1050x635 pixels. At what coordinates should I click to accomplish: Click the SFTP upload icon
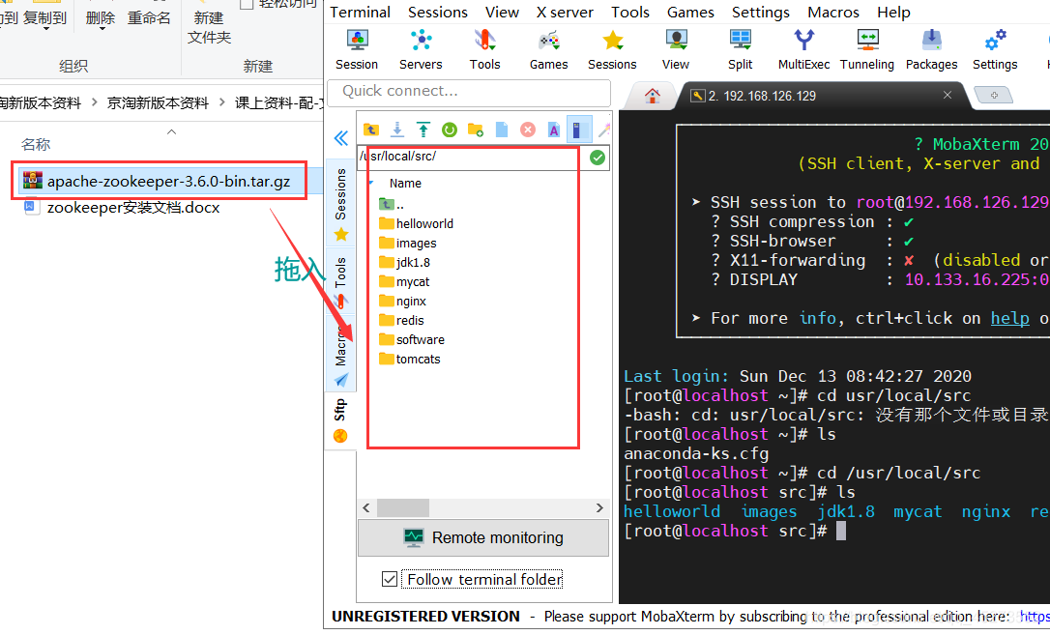(423, 130)
